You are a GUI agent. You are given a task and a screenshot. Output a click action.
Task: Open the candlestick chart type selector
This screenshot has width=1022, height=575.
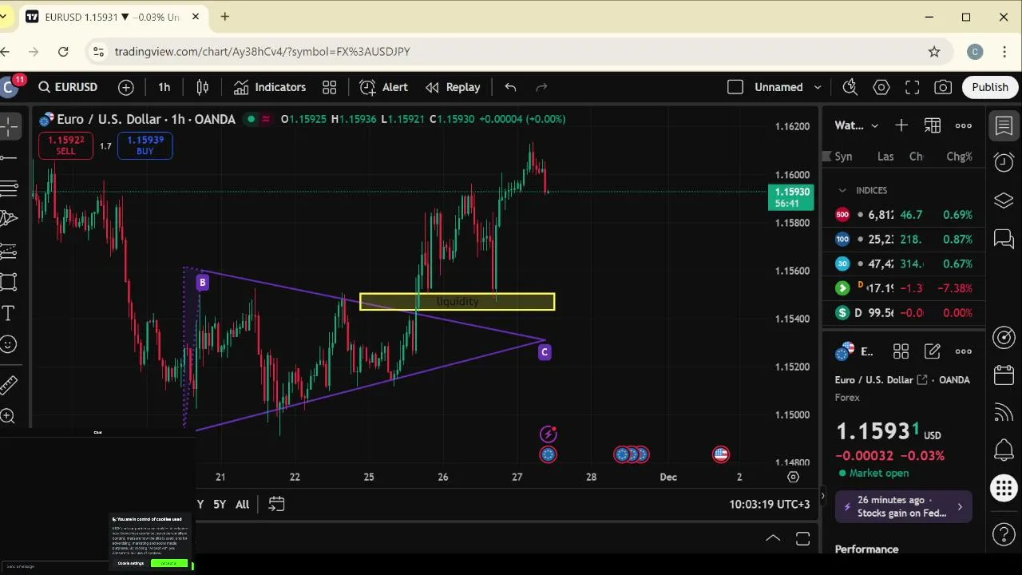tap(203, 87)
